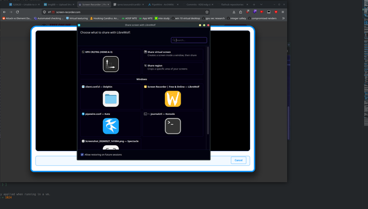368x209 pixels.
Task: Open the win 10 virtual desktop bookmark
Action: [186, 18]
